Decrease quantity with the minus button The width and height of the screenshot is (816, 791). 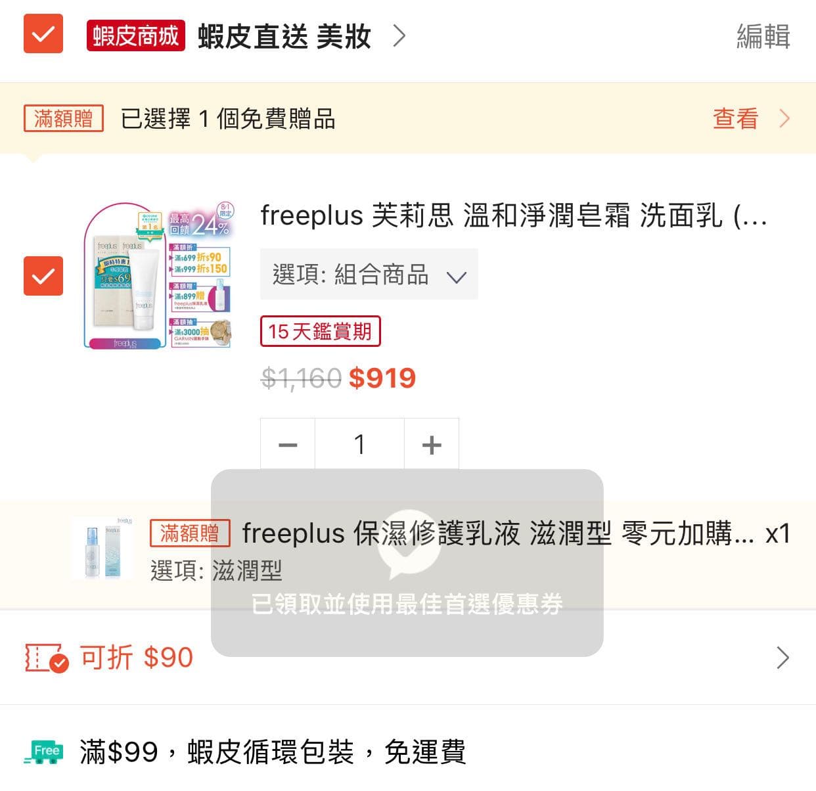[287, 444]
